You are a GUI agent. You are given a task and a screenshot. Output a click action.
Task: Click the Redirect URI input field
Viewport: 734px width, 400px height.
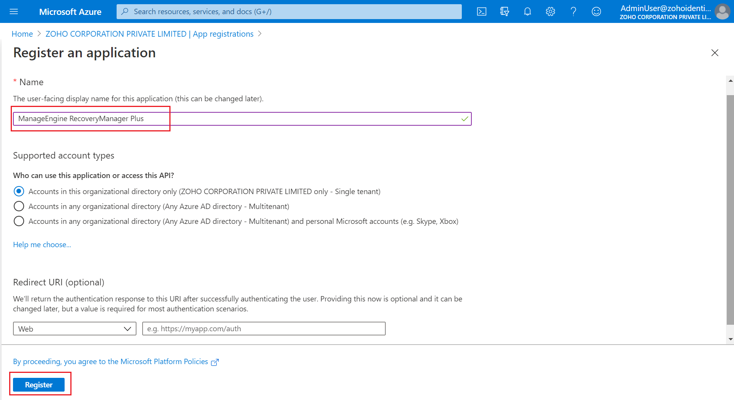[264, 329]
